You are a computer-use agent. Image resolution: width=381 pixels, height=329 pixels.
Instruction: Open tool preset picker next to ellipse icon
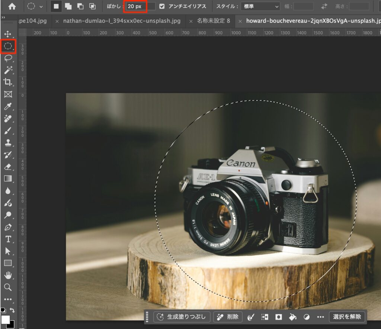[x=41, y=6]
